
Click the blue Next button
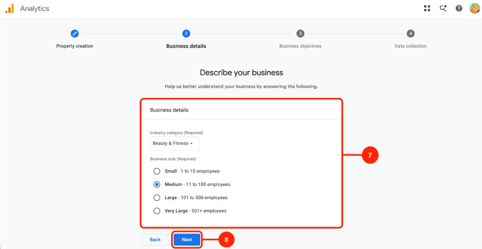pos(187,240)
